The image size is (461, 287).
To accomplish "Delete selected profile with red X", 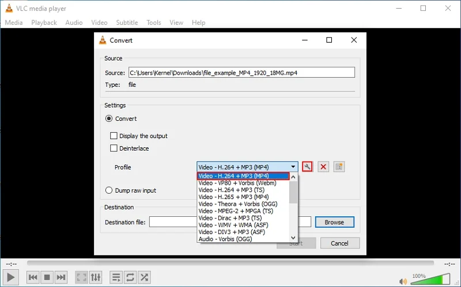I will pos(323,167).
